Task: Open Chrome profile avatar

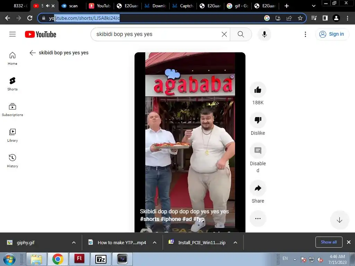Action: (336, 18)
